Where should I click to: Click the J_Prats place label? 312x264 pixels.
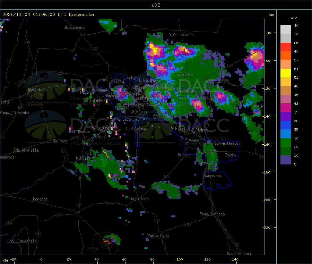point(192,141)
